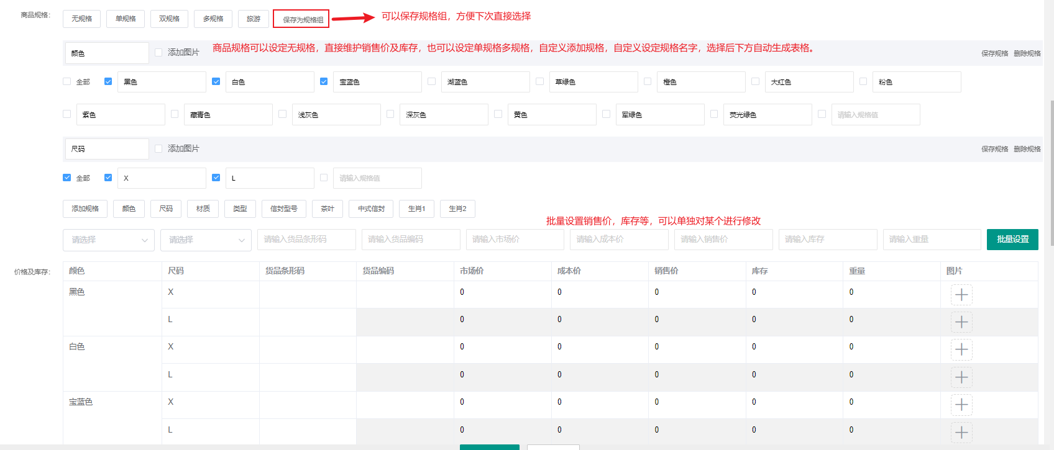
Task: Add image for 黑色 L row
Action: click(961, 322)
